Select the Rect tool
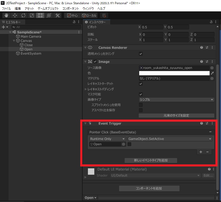Viewport: 221px width, 202px height. (x=40, y=15)
